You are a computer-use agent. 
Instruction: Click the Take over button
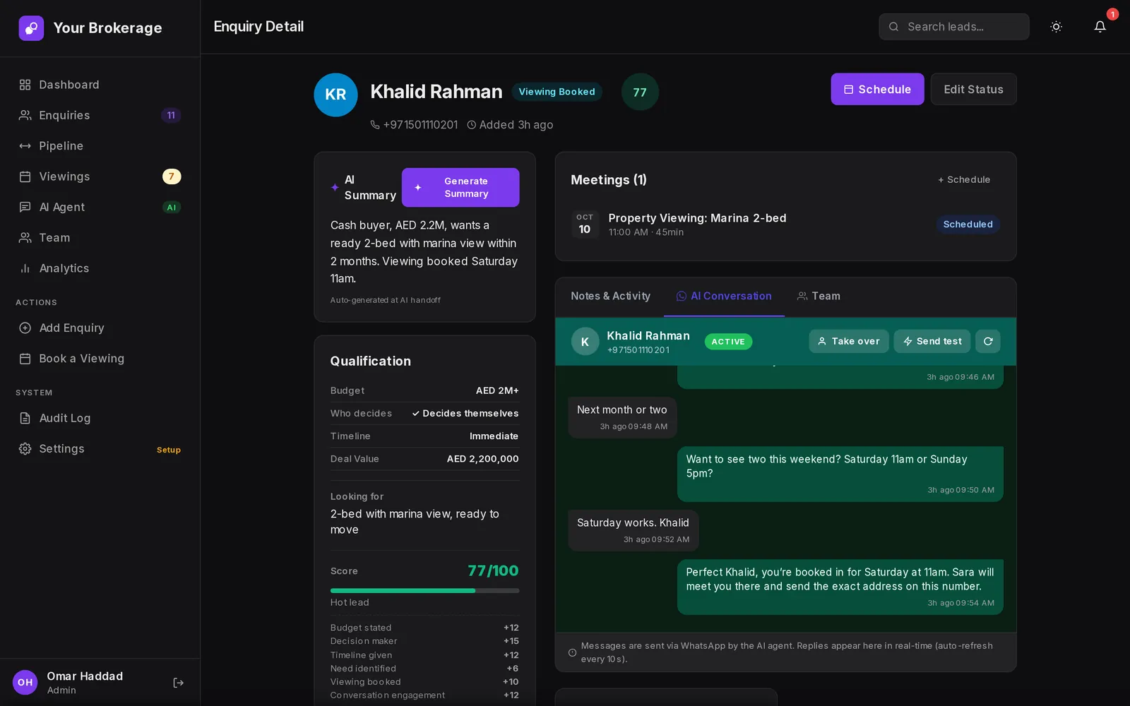point(849,342)
